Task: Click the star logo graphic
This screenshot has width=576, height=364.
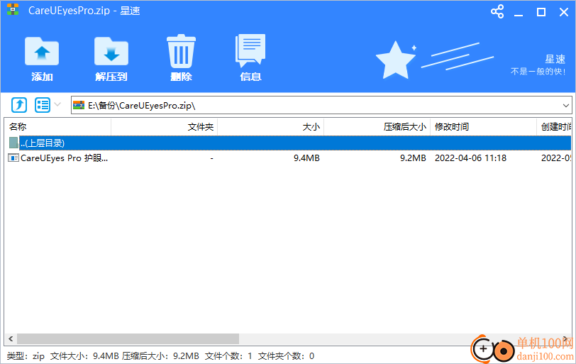Action: tap(395, 60)
